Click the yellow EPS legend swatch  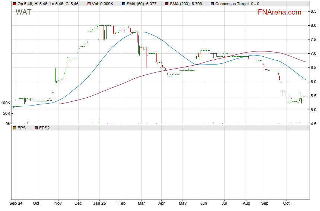(15, 128)
